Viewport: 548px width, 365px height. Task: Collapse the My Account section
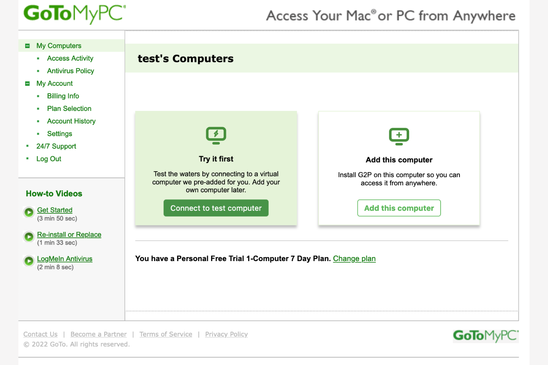click(x=27, y=83)
